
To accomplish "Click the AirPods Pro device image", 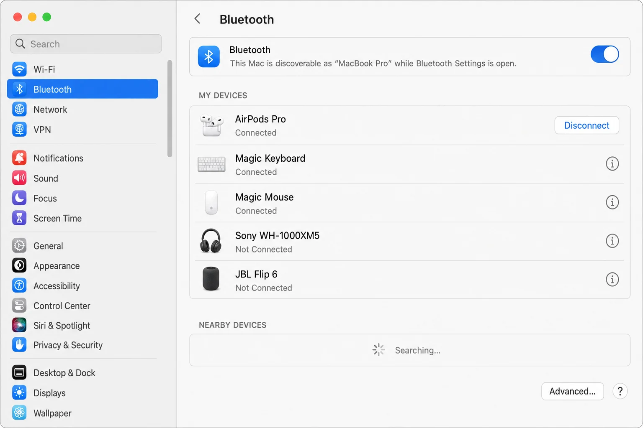I will click(x=211, y=125).
